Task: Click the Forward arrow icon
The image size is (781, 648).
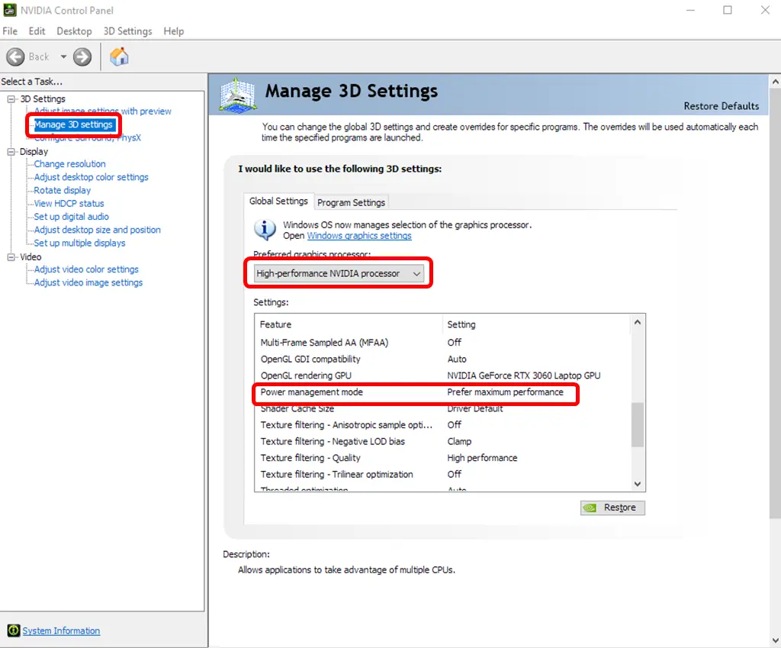Action: pyautogui.click(x=82, y=56)
